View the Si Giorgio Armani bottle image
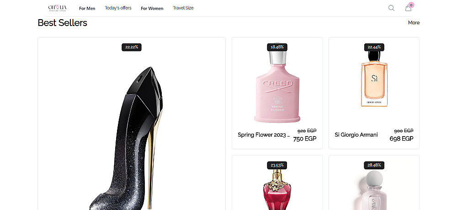The height and width of the screenshot is (210, 457). 374,82
